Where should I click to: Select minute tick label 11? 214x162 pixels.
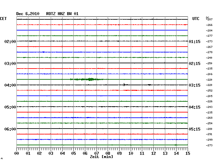(x=142, y=153)
